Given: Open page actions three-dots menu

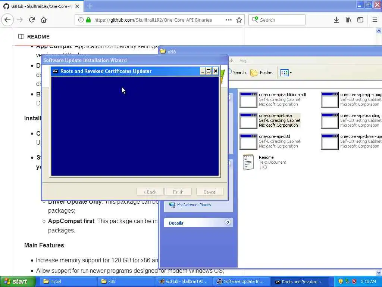Looking at the screenshot, I should [x=229, y=20].
